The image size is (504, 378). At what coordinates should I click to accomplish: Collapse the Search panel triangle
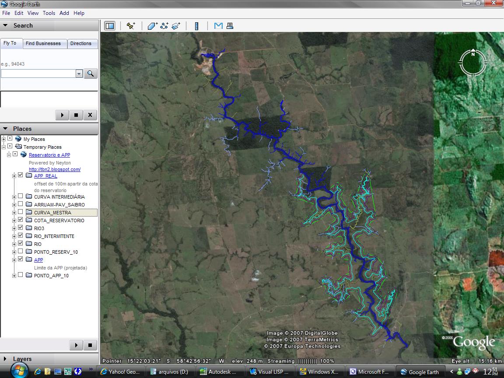point(5,25)
